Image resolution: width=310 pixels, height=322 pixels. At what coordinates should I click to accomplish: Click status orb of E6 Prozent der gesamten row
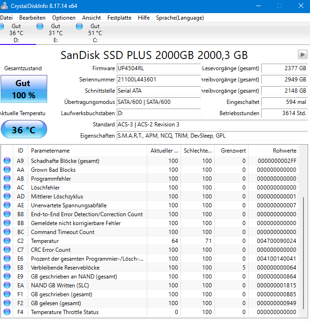point(7,259)
